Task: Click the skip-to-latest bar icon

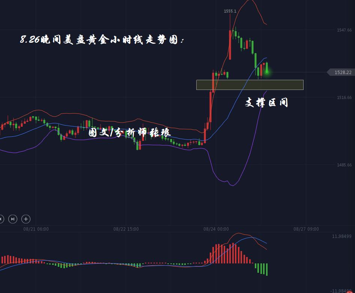Action: point(13,219)
